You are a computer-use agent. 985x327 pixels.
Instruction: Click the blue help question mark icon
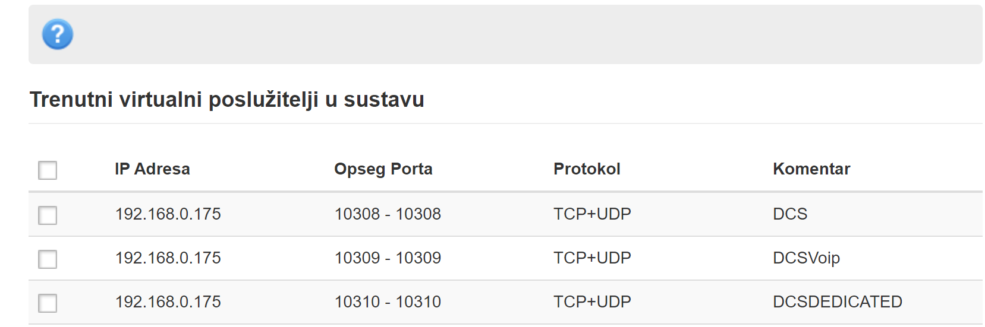pyautogui.click(x=58, y=34)
